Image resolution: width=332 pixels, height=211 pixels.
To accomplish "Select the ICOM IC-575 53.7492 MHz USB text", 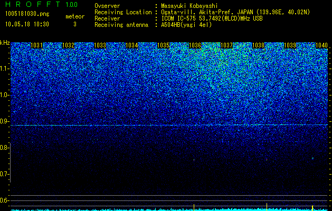I will pyautogui.click(x=212, y=18).
